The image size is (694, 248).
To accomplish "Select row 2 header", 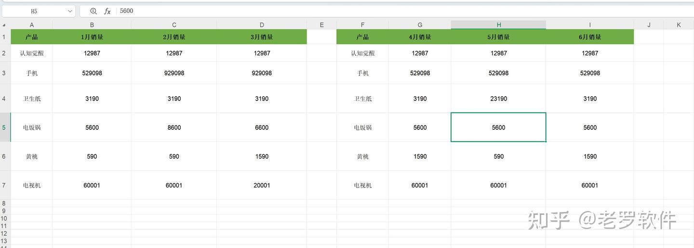I will [x=4, y=53].
